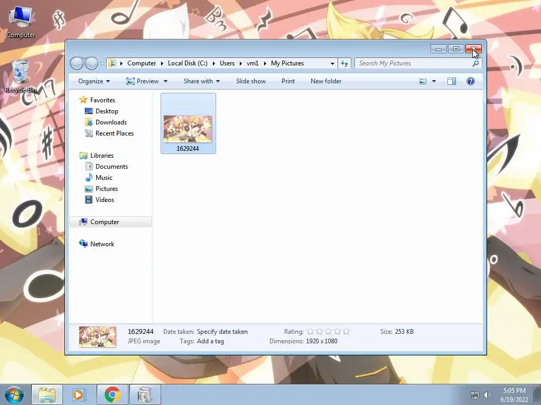The image size is (541, 405).
Task: Open the Windows Start button
Action: (x=13, y=394)
